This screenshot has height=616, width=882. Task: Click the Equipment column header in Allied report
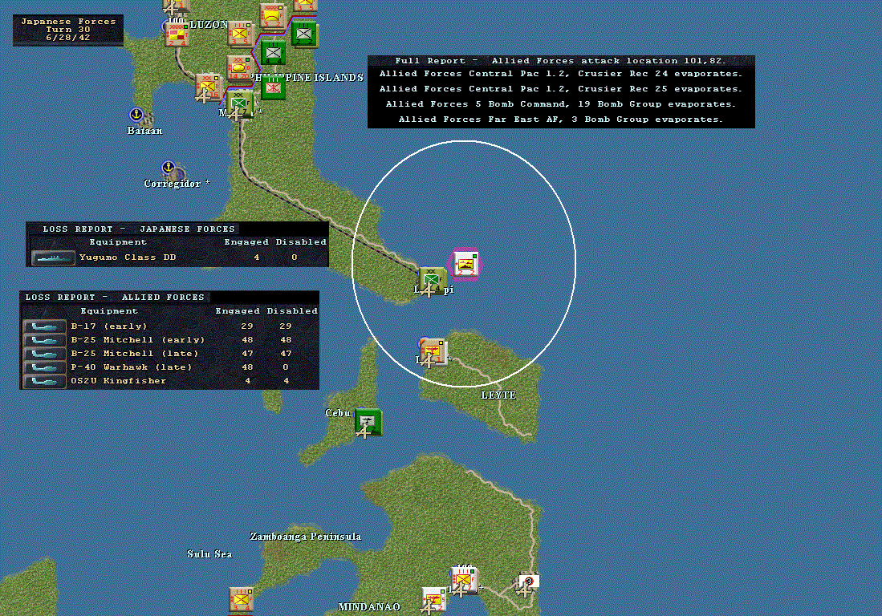pos(109,311)
